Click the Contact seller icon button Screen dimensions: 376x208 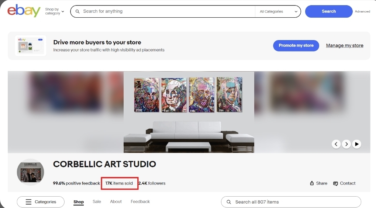344,183
